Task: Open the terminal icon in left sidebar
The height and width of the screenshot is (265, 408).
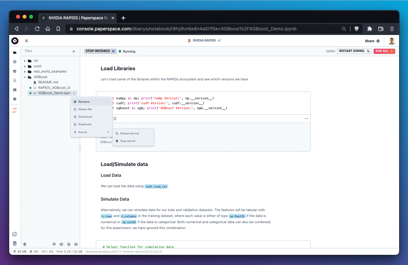Action: (x=14, y=90)
